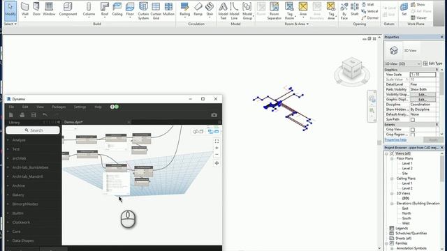Open the Dynamo Edit menu
The image size is (447, 251).
25,107
